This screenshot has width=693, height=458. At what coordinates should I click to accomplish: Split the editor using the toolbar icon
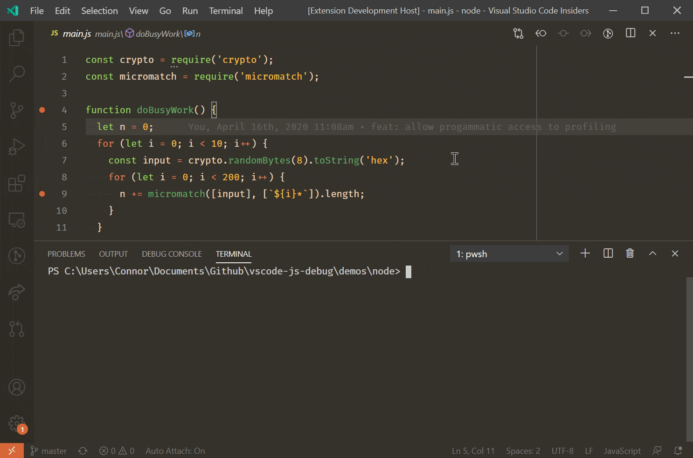(631, 33)
